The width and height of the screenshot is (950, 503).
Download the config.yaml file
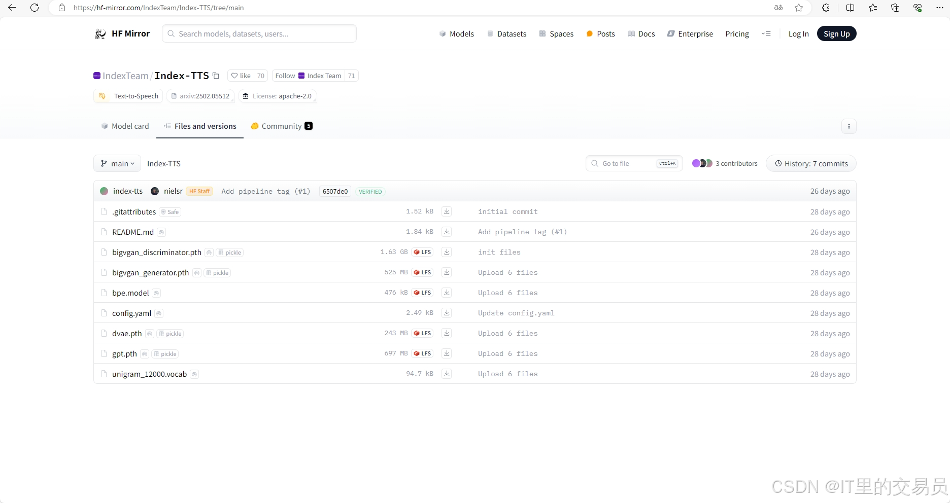[x=447, y=313]
